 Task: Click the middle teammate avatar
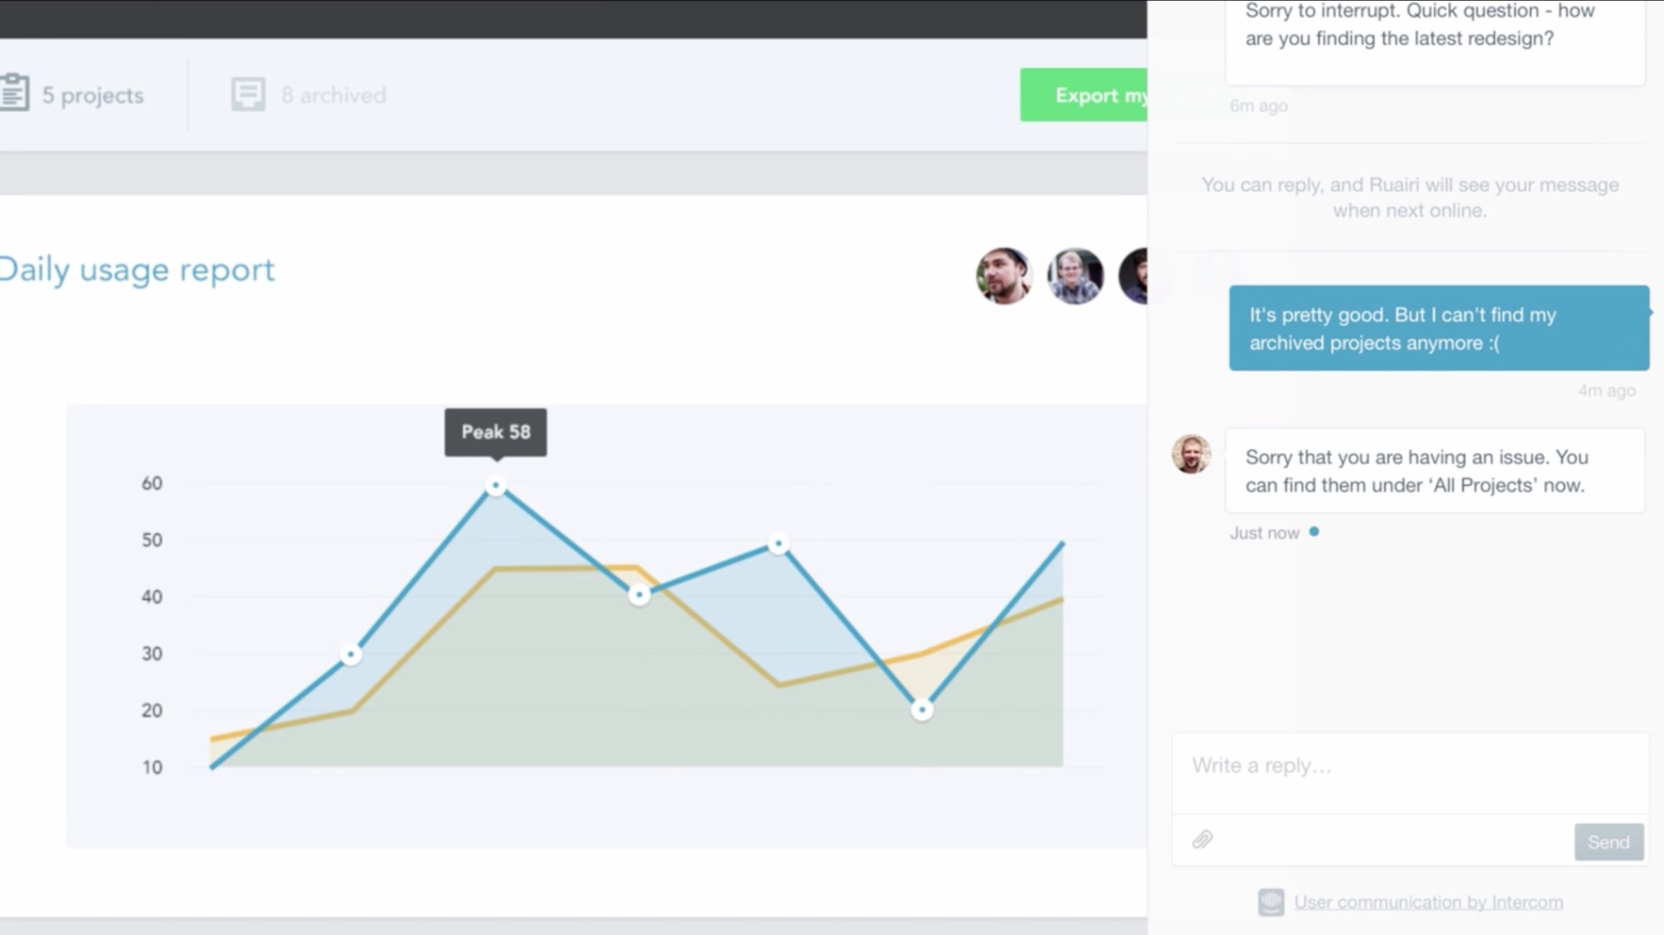pyautogui.click(x=1076, y=276)
